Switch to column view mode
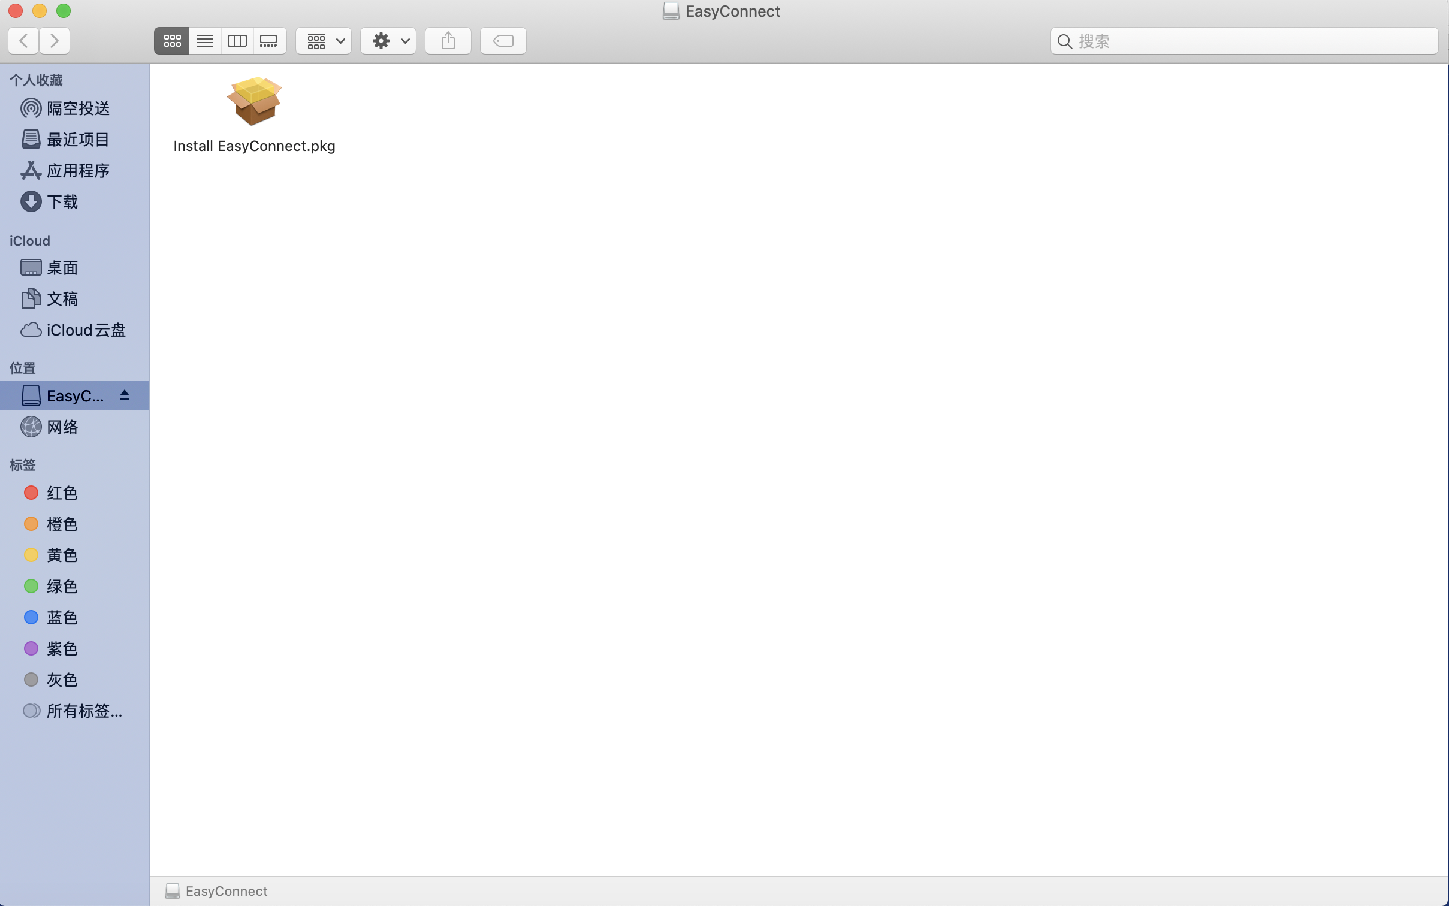Image resolution: width=1449 pixels, height=906 pixels. point(237,41)
